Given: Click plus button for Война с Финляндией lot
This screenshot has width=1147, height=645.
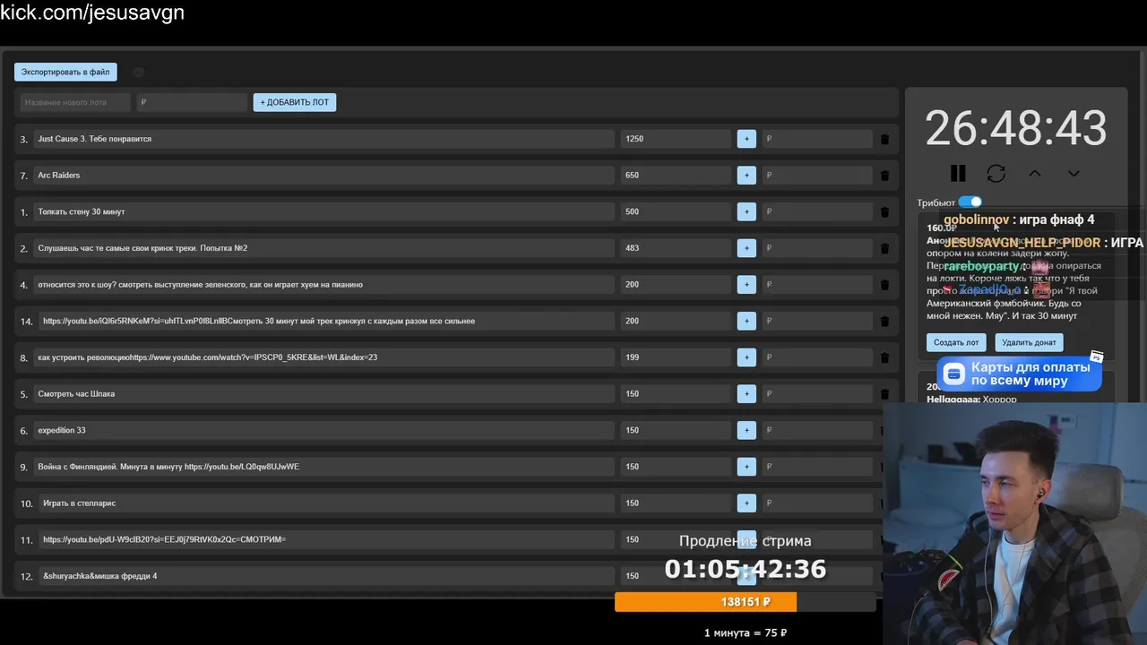Looking at the screenshot, I should (746, 467).
